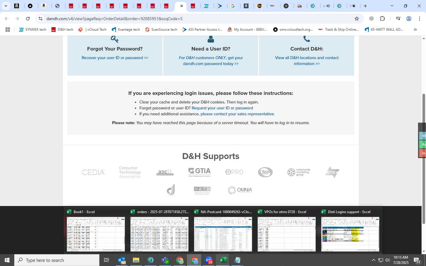This screenshot has width=426, height=266.
Task: Expand the tab search dropdown
Action: pyautogui.click(x=6, y=6)
